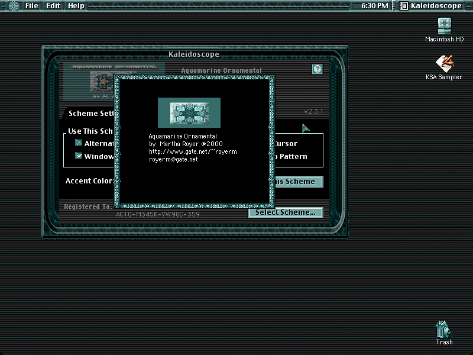Click the 'Accent Color:' label
The width and height of the screenshot is (473, 355).
point(90,181)
